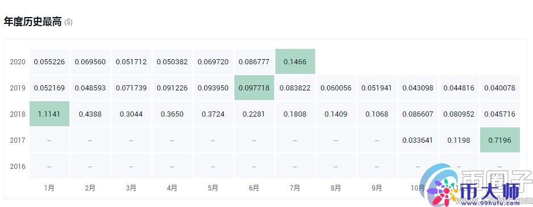Click 2020 April cell 0.050382
This screenshot has width=533, height=207.
172,62
